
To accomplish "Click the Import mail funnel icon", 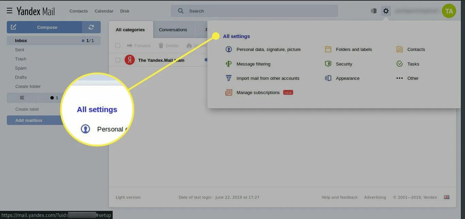I will 229,78.
